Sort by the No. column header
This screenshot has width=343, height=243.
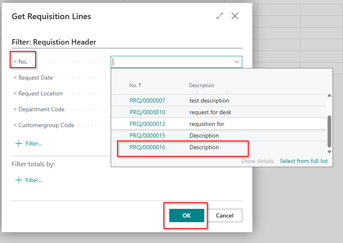[x=135, y=85]
